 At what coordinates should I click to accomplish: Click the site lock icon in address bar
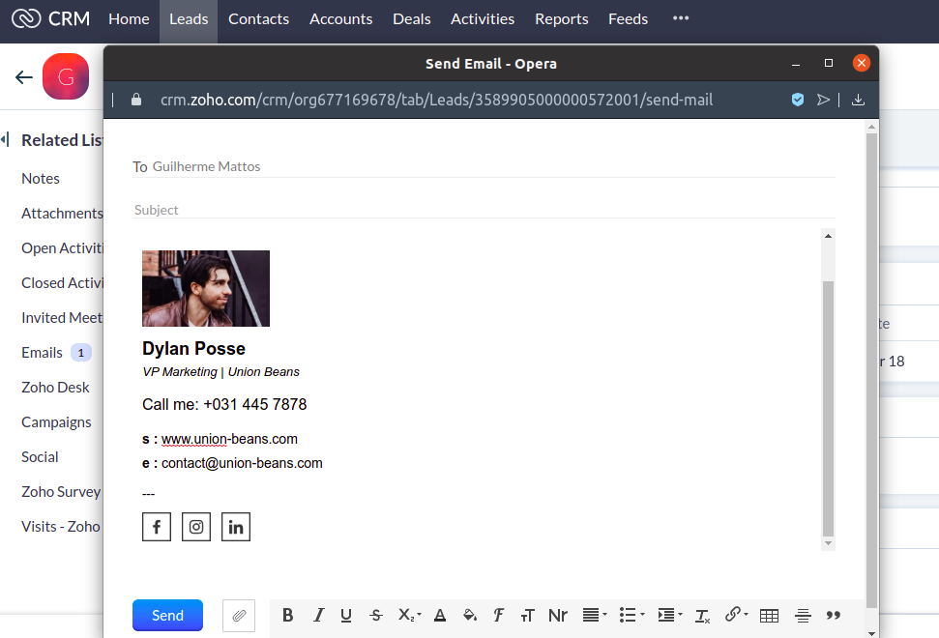point(136,100)
